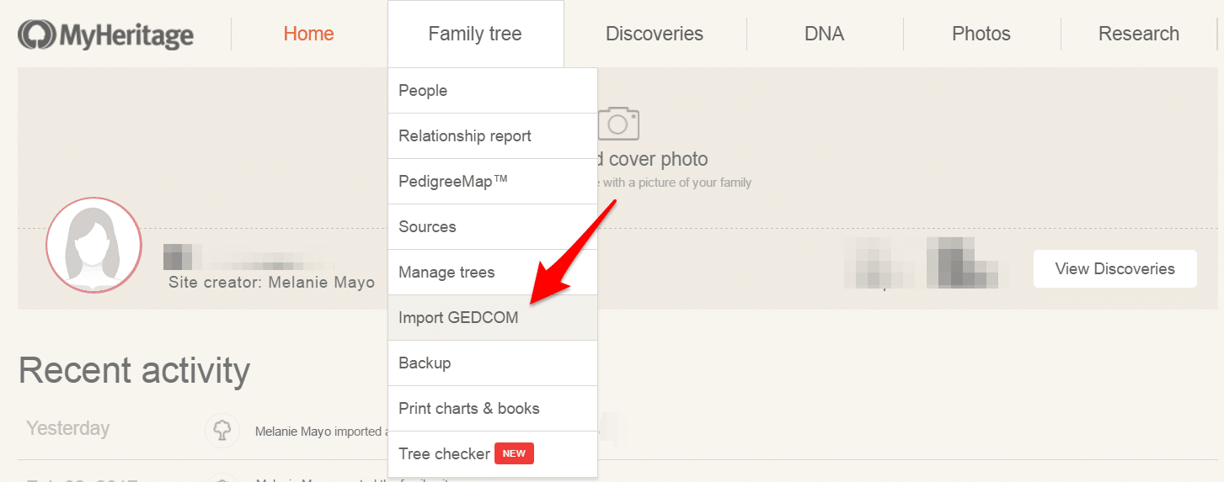This screenshot has width=1224, height=482.
Task: Click the MyHeritage logo
Action: 106,34
